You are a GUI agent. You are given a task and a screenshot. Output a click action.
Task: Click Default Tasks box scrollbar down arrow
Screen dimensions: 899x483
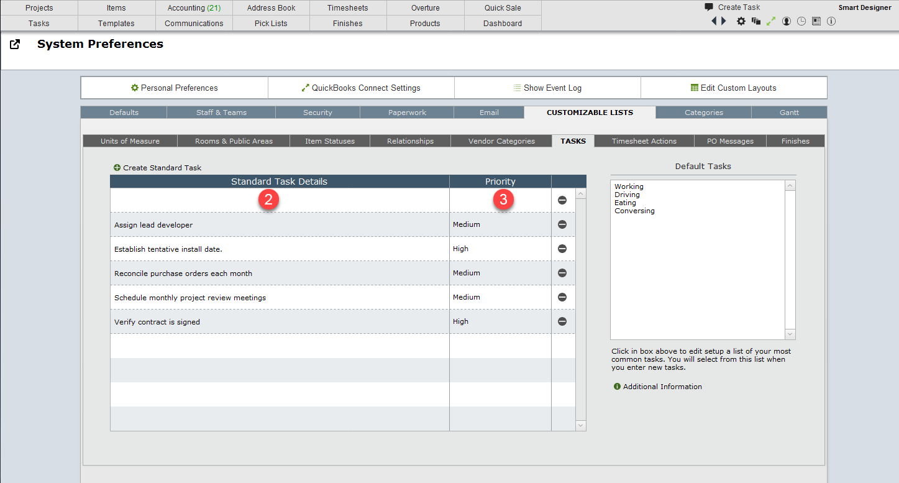[x=790, y=334]
